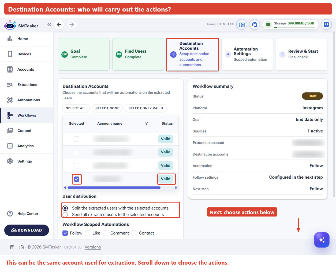
Task: Go forward with the right arrow button
Action: pyautogui.click(x=72, y=24)
